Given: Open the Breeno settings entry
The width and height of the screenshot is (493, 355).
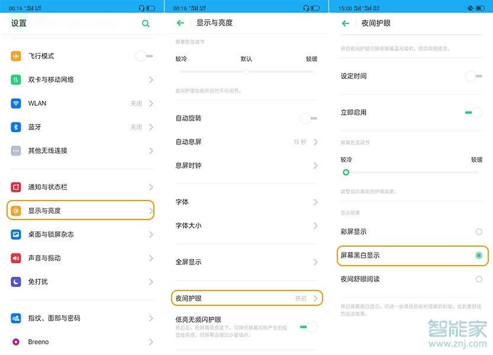Looking at the screenshot, I should point(59,342).
